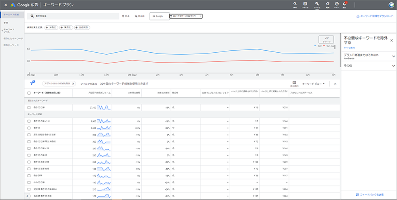The height and width of the screenshot is (200, 397).
Task: Click the account avatar in the header
Action: [391, 5]
